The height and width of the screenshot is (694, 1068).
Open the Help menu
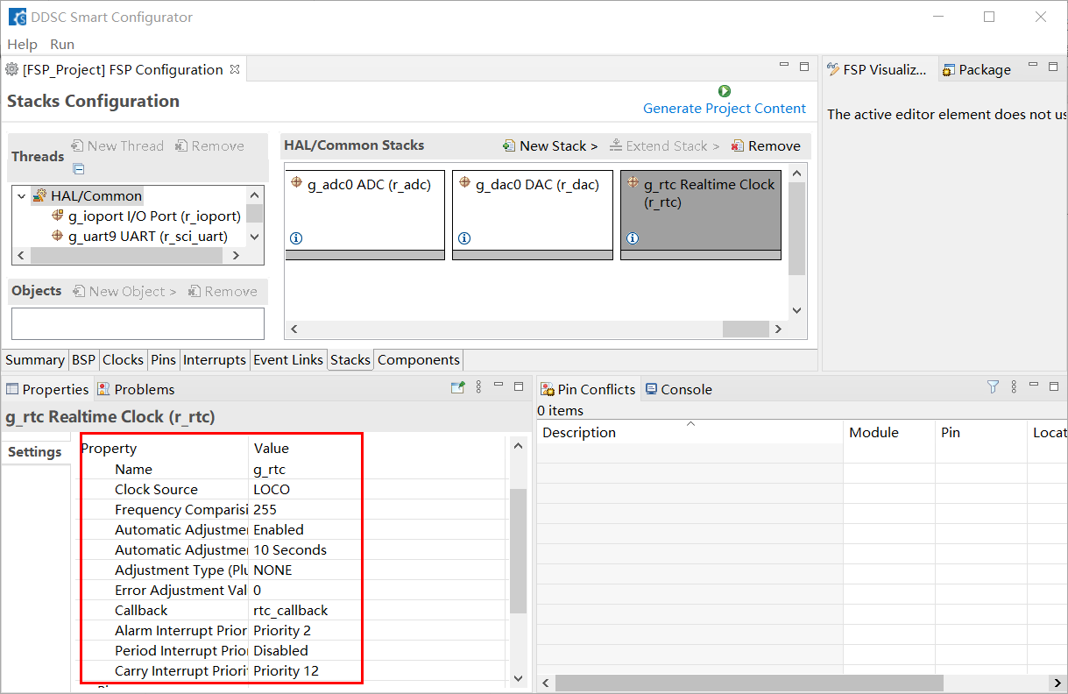click(x=22, y=44)
